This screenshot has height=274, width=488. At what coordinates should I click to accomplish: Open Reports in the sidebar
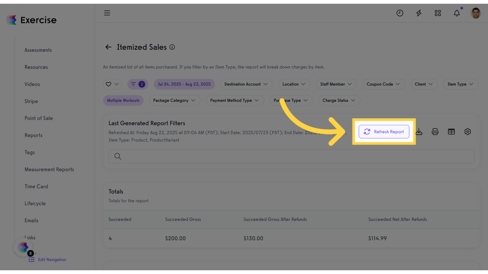point(34,135)
